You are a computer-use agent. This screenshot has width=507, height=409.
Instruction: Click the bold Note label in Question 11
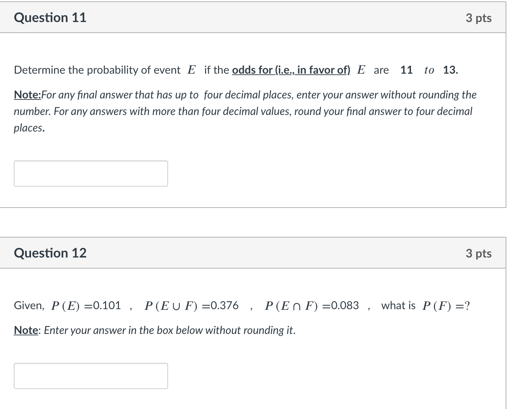(27, 95)
